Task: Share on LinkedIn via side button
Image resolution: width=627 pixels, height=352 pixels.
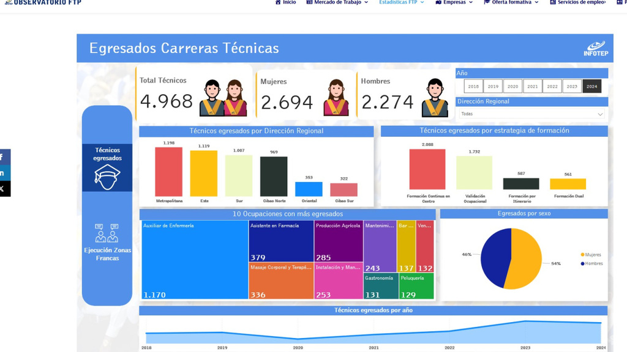Action: pyautogui.click(x=3, y=173)
